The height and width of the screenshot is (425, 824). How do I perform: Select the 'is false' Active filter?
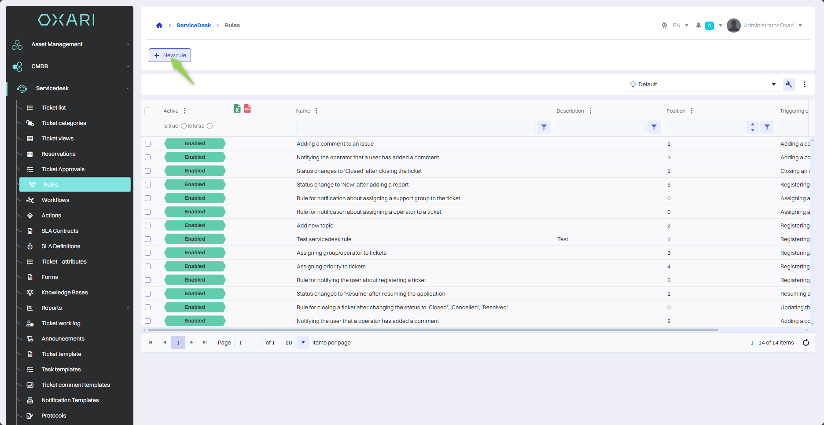click(x=210, y=126)
